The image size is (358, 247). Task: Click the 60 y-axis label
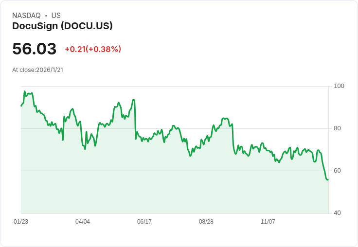(337, 171)
